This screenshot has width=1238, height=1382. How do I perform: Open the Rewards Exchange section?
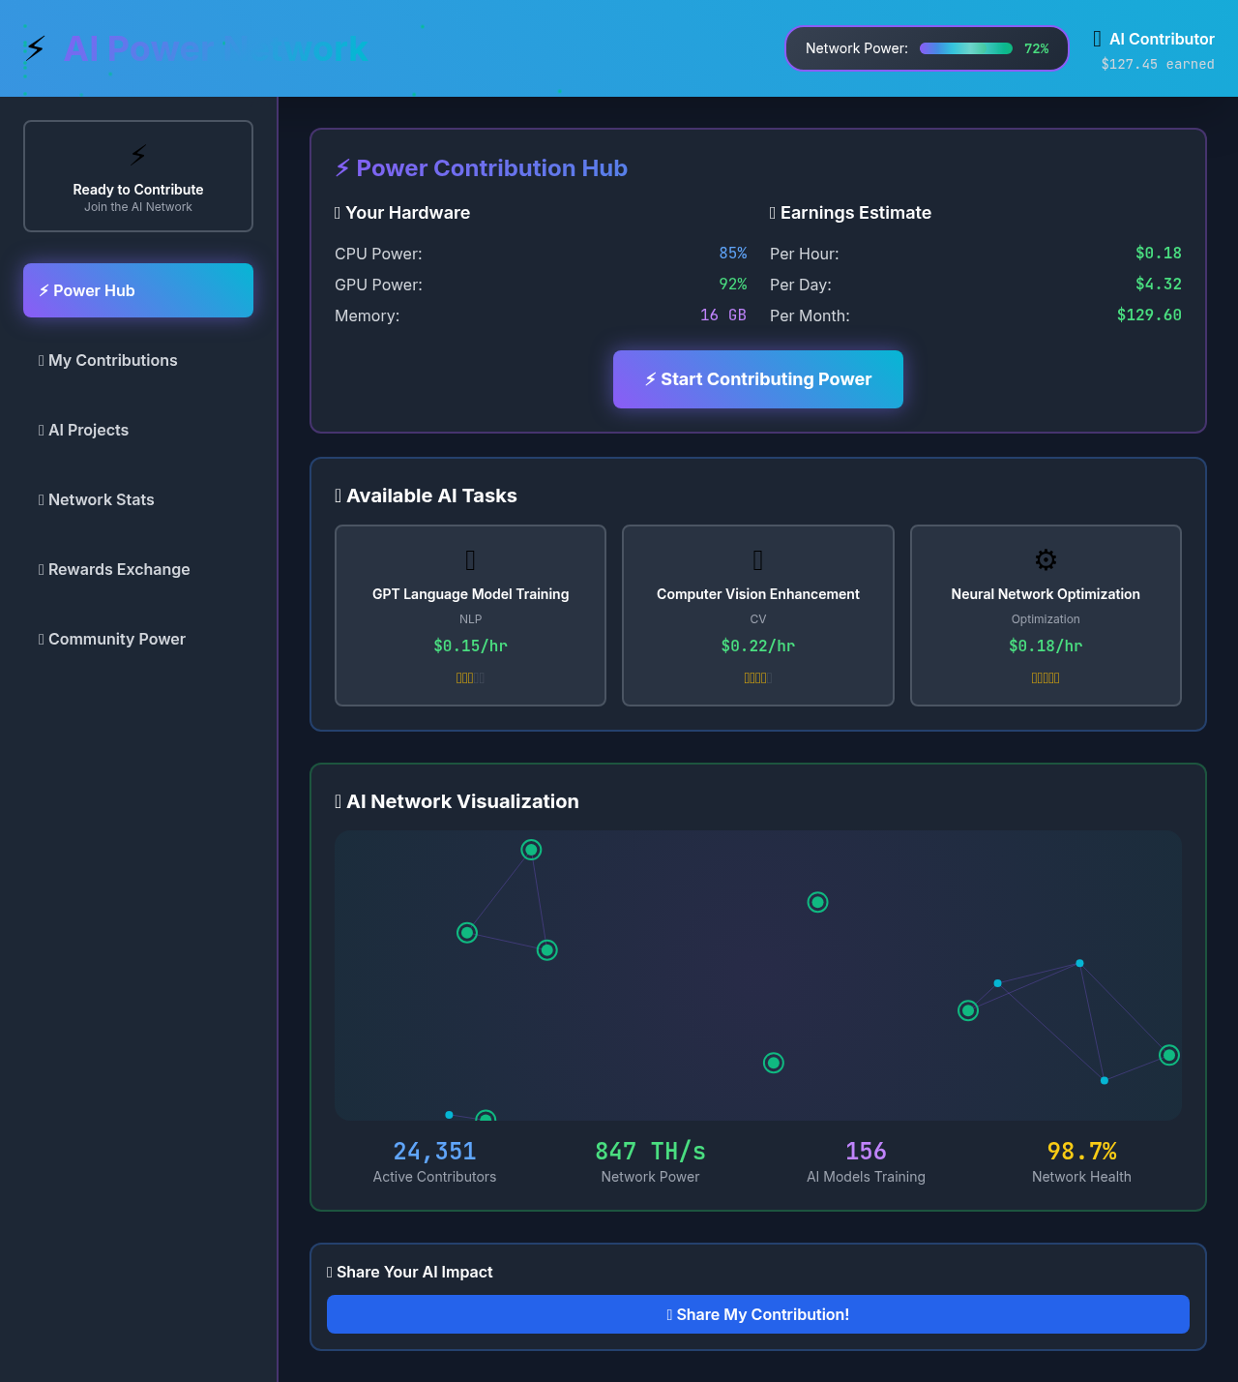114,569
